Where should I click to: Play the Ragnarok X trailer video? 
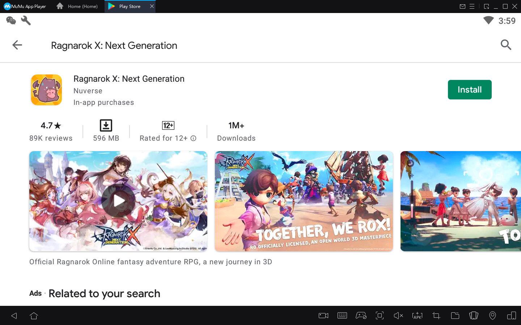118,201
